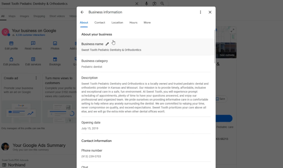The width and height of the screenshot is (283, 168).
Task: Open Create ad card options menu
Action: tap(36, 78)
